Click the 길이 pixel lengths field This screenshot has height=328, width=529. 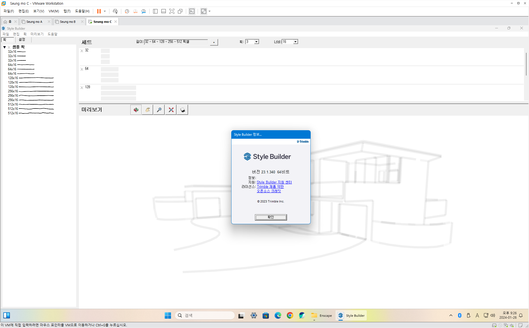pyautogui.click(x=176, y=42)
